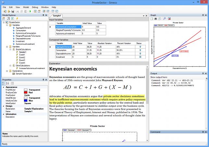Collapse the Variables tree node
The width and height of the screenshot is (209, 147).
pos(6,25)
